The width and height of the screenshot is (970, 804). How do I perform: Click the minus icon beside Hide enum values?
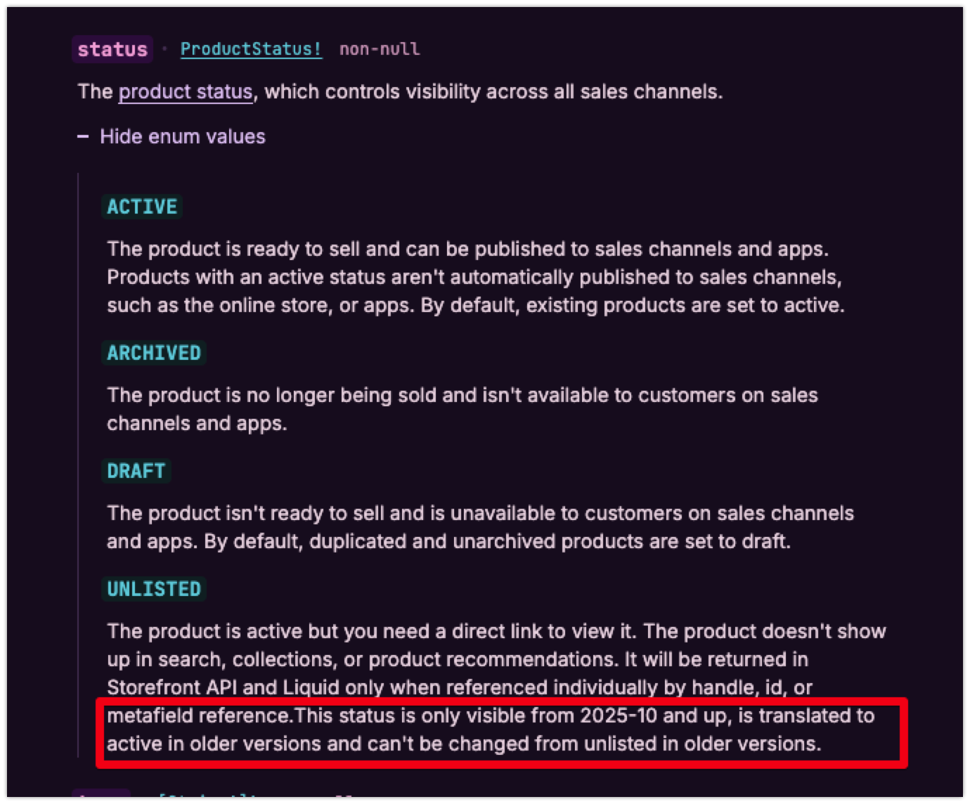pos(83,137)
